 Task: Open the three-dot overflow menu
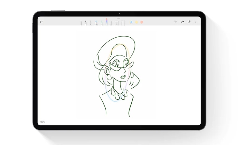coord(196,22)
